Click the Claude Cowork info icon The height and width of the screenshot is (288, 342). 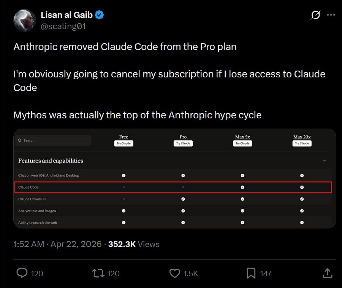coord(44,199)
